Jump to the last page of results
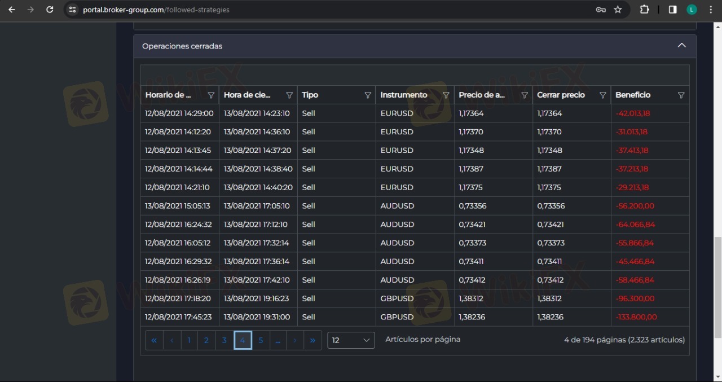Viewport: 722px width, 382px height. [x=312, y=340]
